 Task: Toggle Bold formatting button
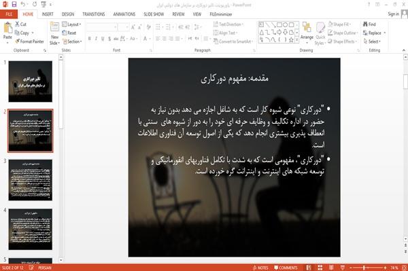point(90,39)
